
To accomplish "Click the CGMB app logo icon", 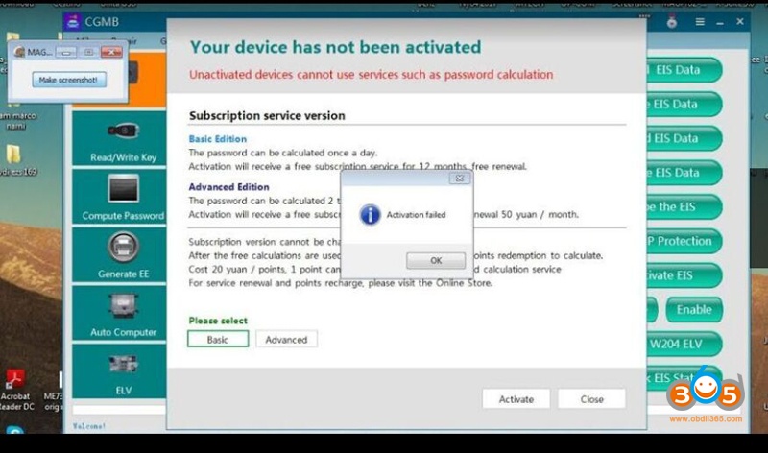I will 73,22.
